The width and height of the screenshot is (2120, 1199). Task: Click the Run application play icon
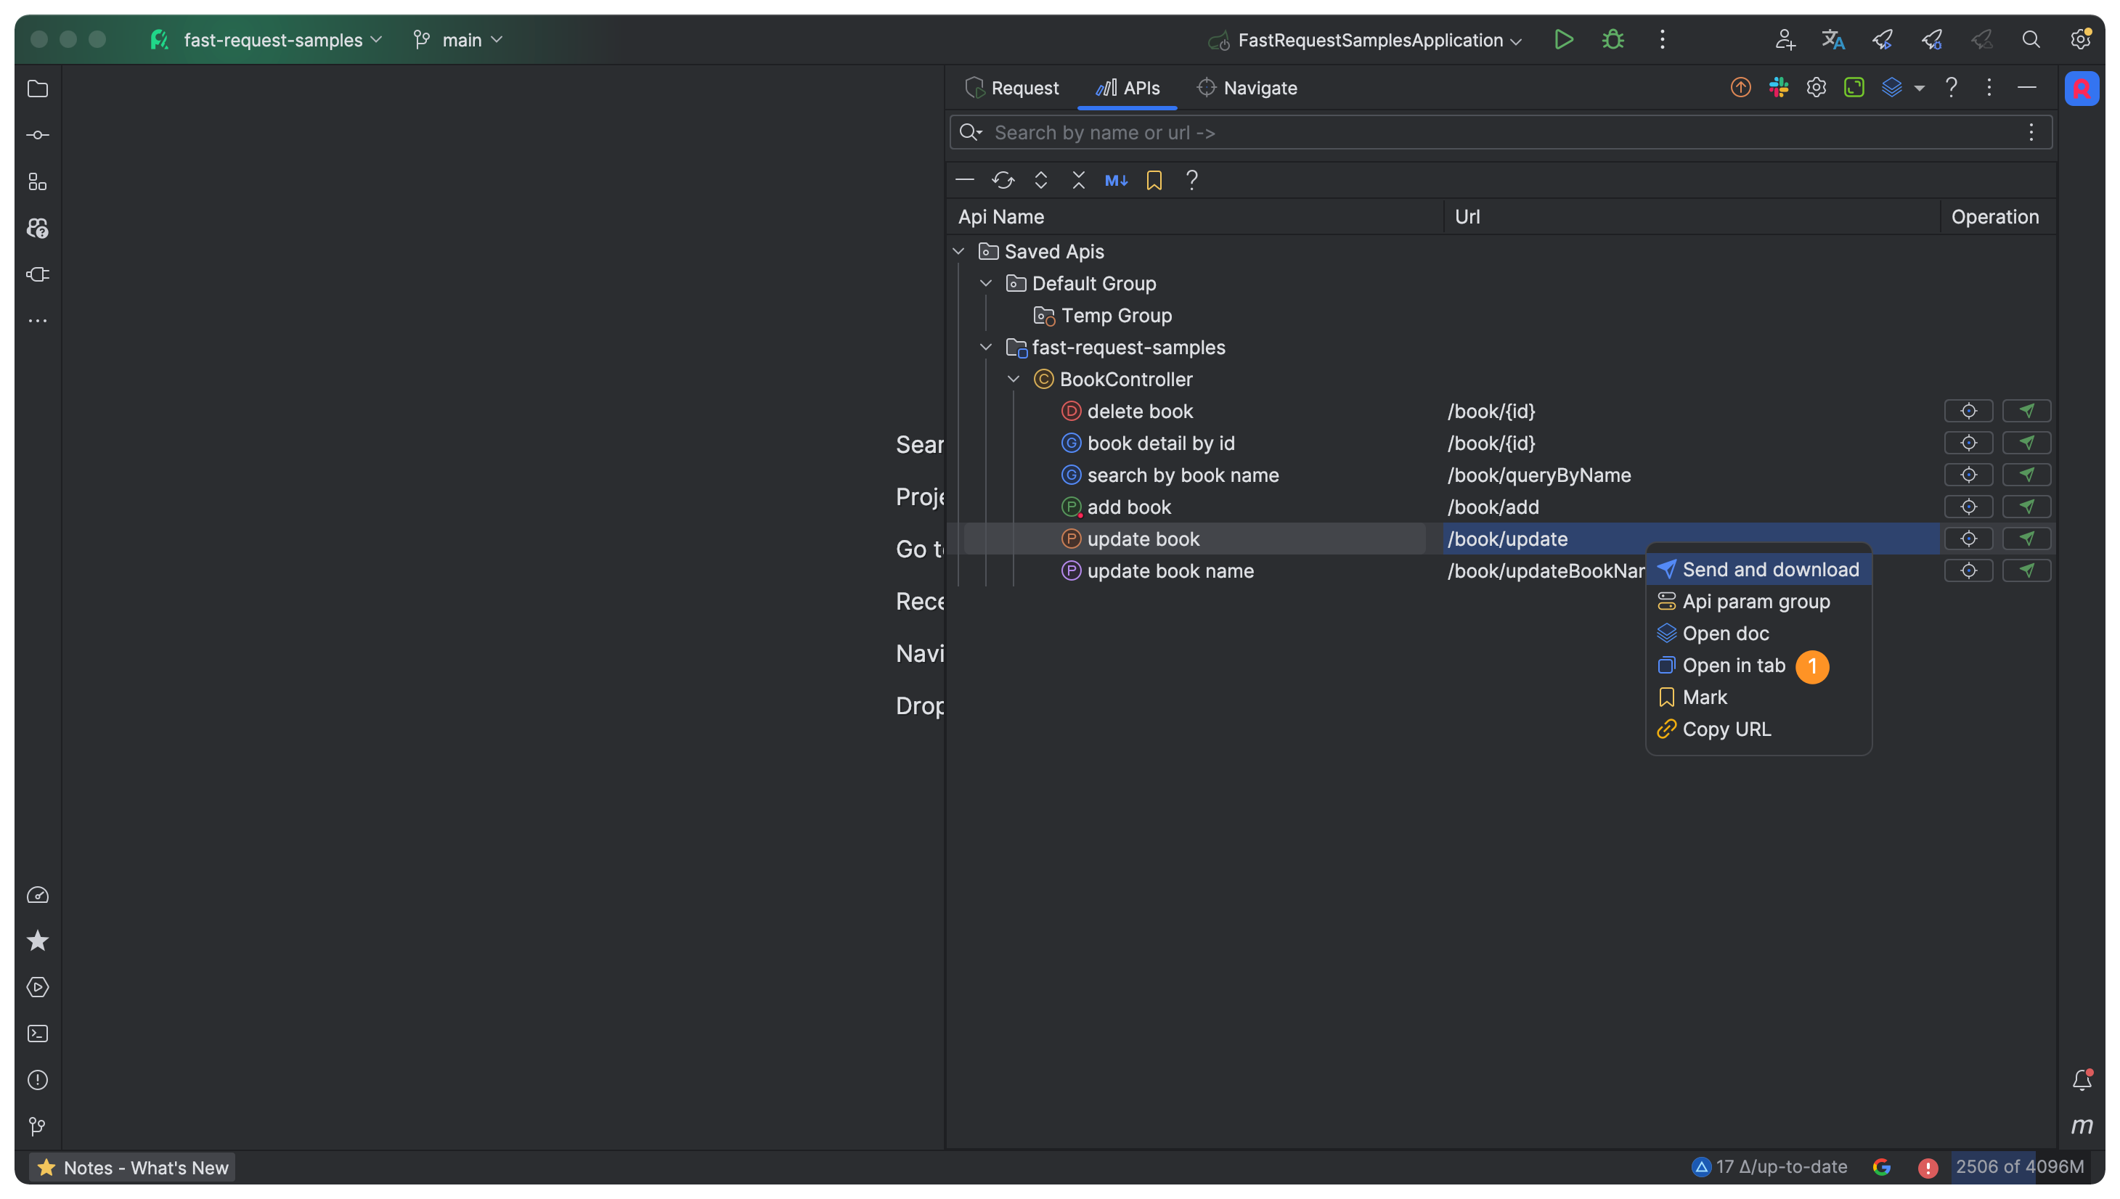[1563, 39]
